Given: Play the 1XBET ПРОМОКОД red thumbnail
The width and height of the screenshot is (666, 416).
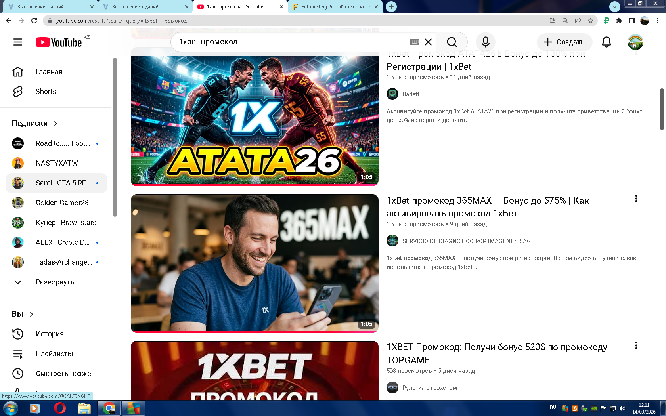Looking at the screenshot, I should point(255,370).
